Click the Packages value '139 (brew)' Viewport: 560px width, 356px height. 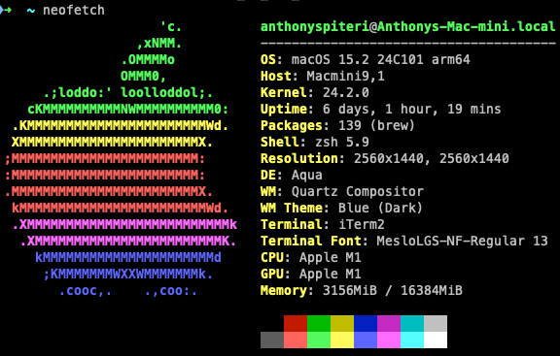tap(376, 125)
